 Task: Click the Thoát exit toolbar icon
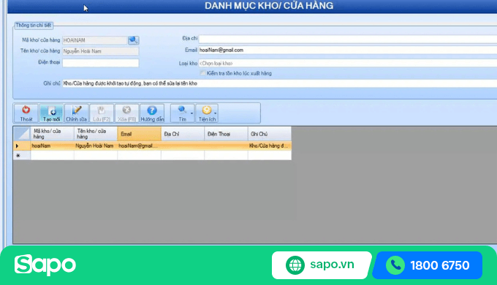26,113
